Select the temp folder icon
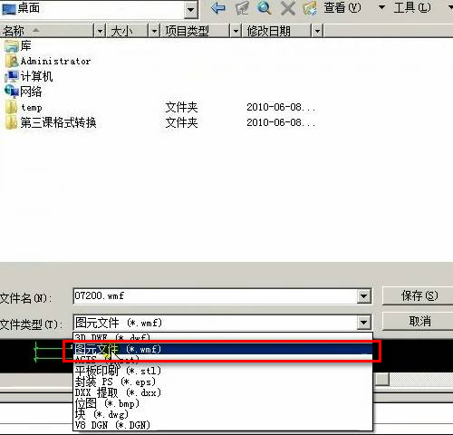Screen dimensions: 453x435 coord(12,107)
